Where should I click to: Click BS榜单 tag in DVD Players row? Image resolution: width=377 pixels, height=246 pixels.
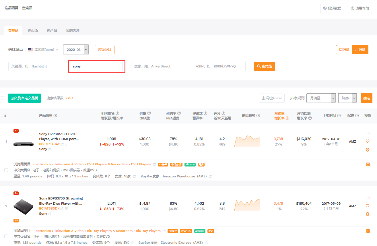(x=163, y=164)
